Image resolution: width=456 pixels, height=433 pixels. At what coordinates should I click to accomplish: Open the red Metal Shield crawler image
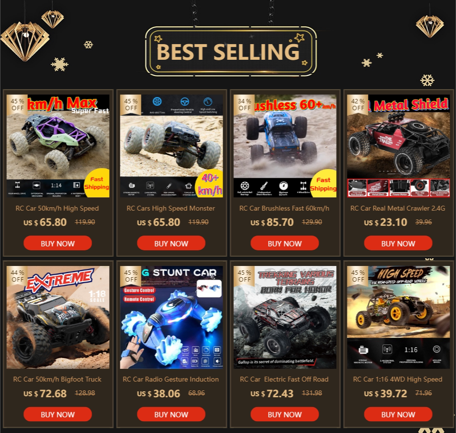click(398, 146)
